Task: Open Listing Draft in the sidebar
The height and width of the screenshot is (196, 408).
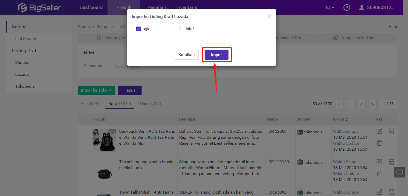Action: tap(25, 51)
